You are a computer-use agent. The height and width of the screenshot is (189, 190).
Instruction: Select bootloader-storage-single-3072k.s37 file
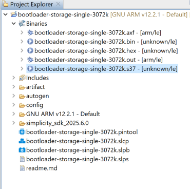click(106, 69)
